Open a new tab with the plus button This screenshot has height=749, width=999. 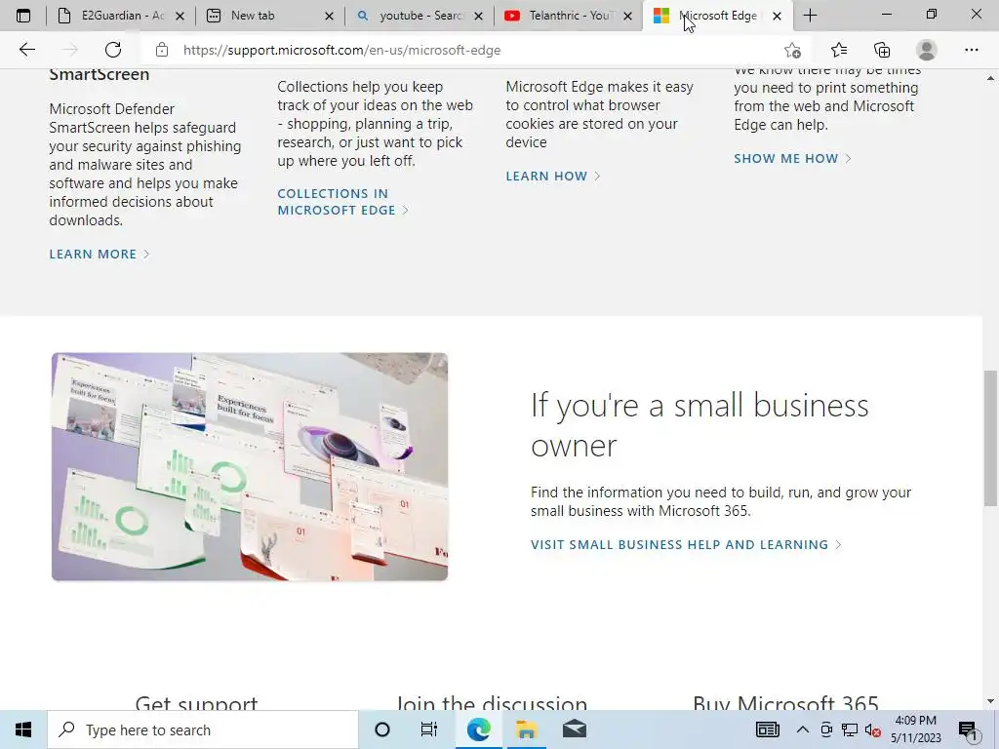[810, 16]
